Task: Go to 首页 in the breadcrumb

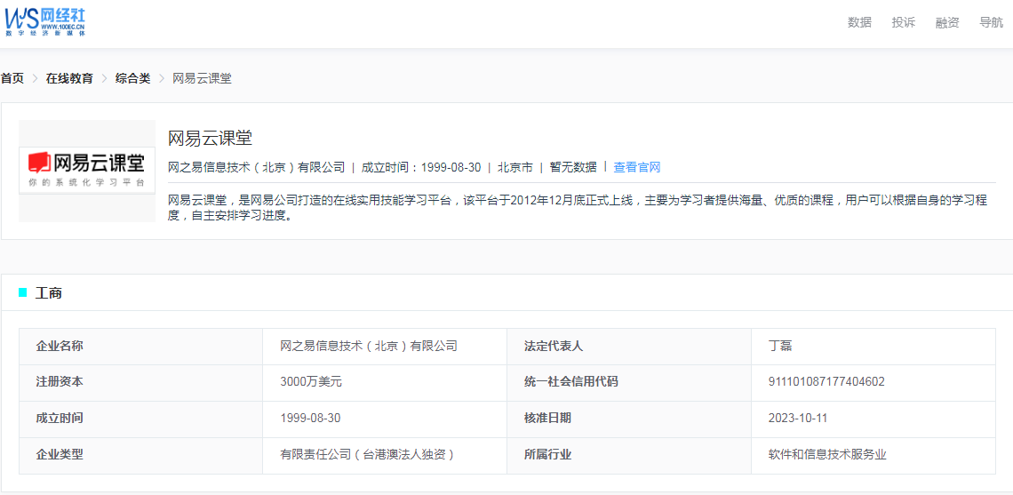Action: tap(12, 78)
